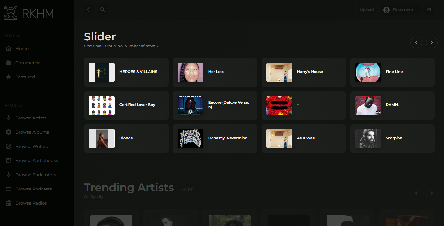Click the Honestly, Nevermind title text
Image resolution: width=444 pixels, height=226 pixels.
click(x=228, y=138)
